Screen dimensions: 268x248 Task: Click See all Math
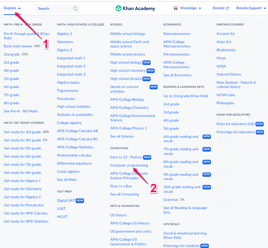pos(67,180)
